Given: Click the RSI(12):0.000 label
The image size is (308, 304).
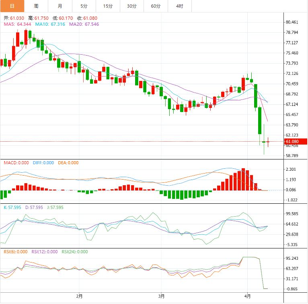Looking at the screenshot, I should click(45, 252).
